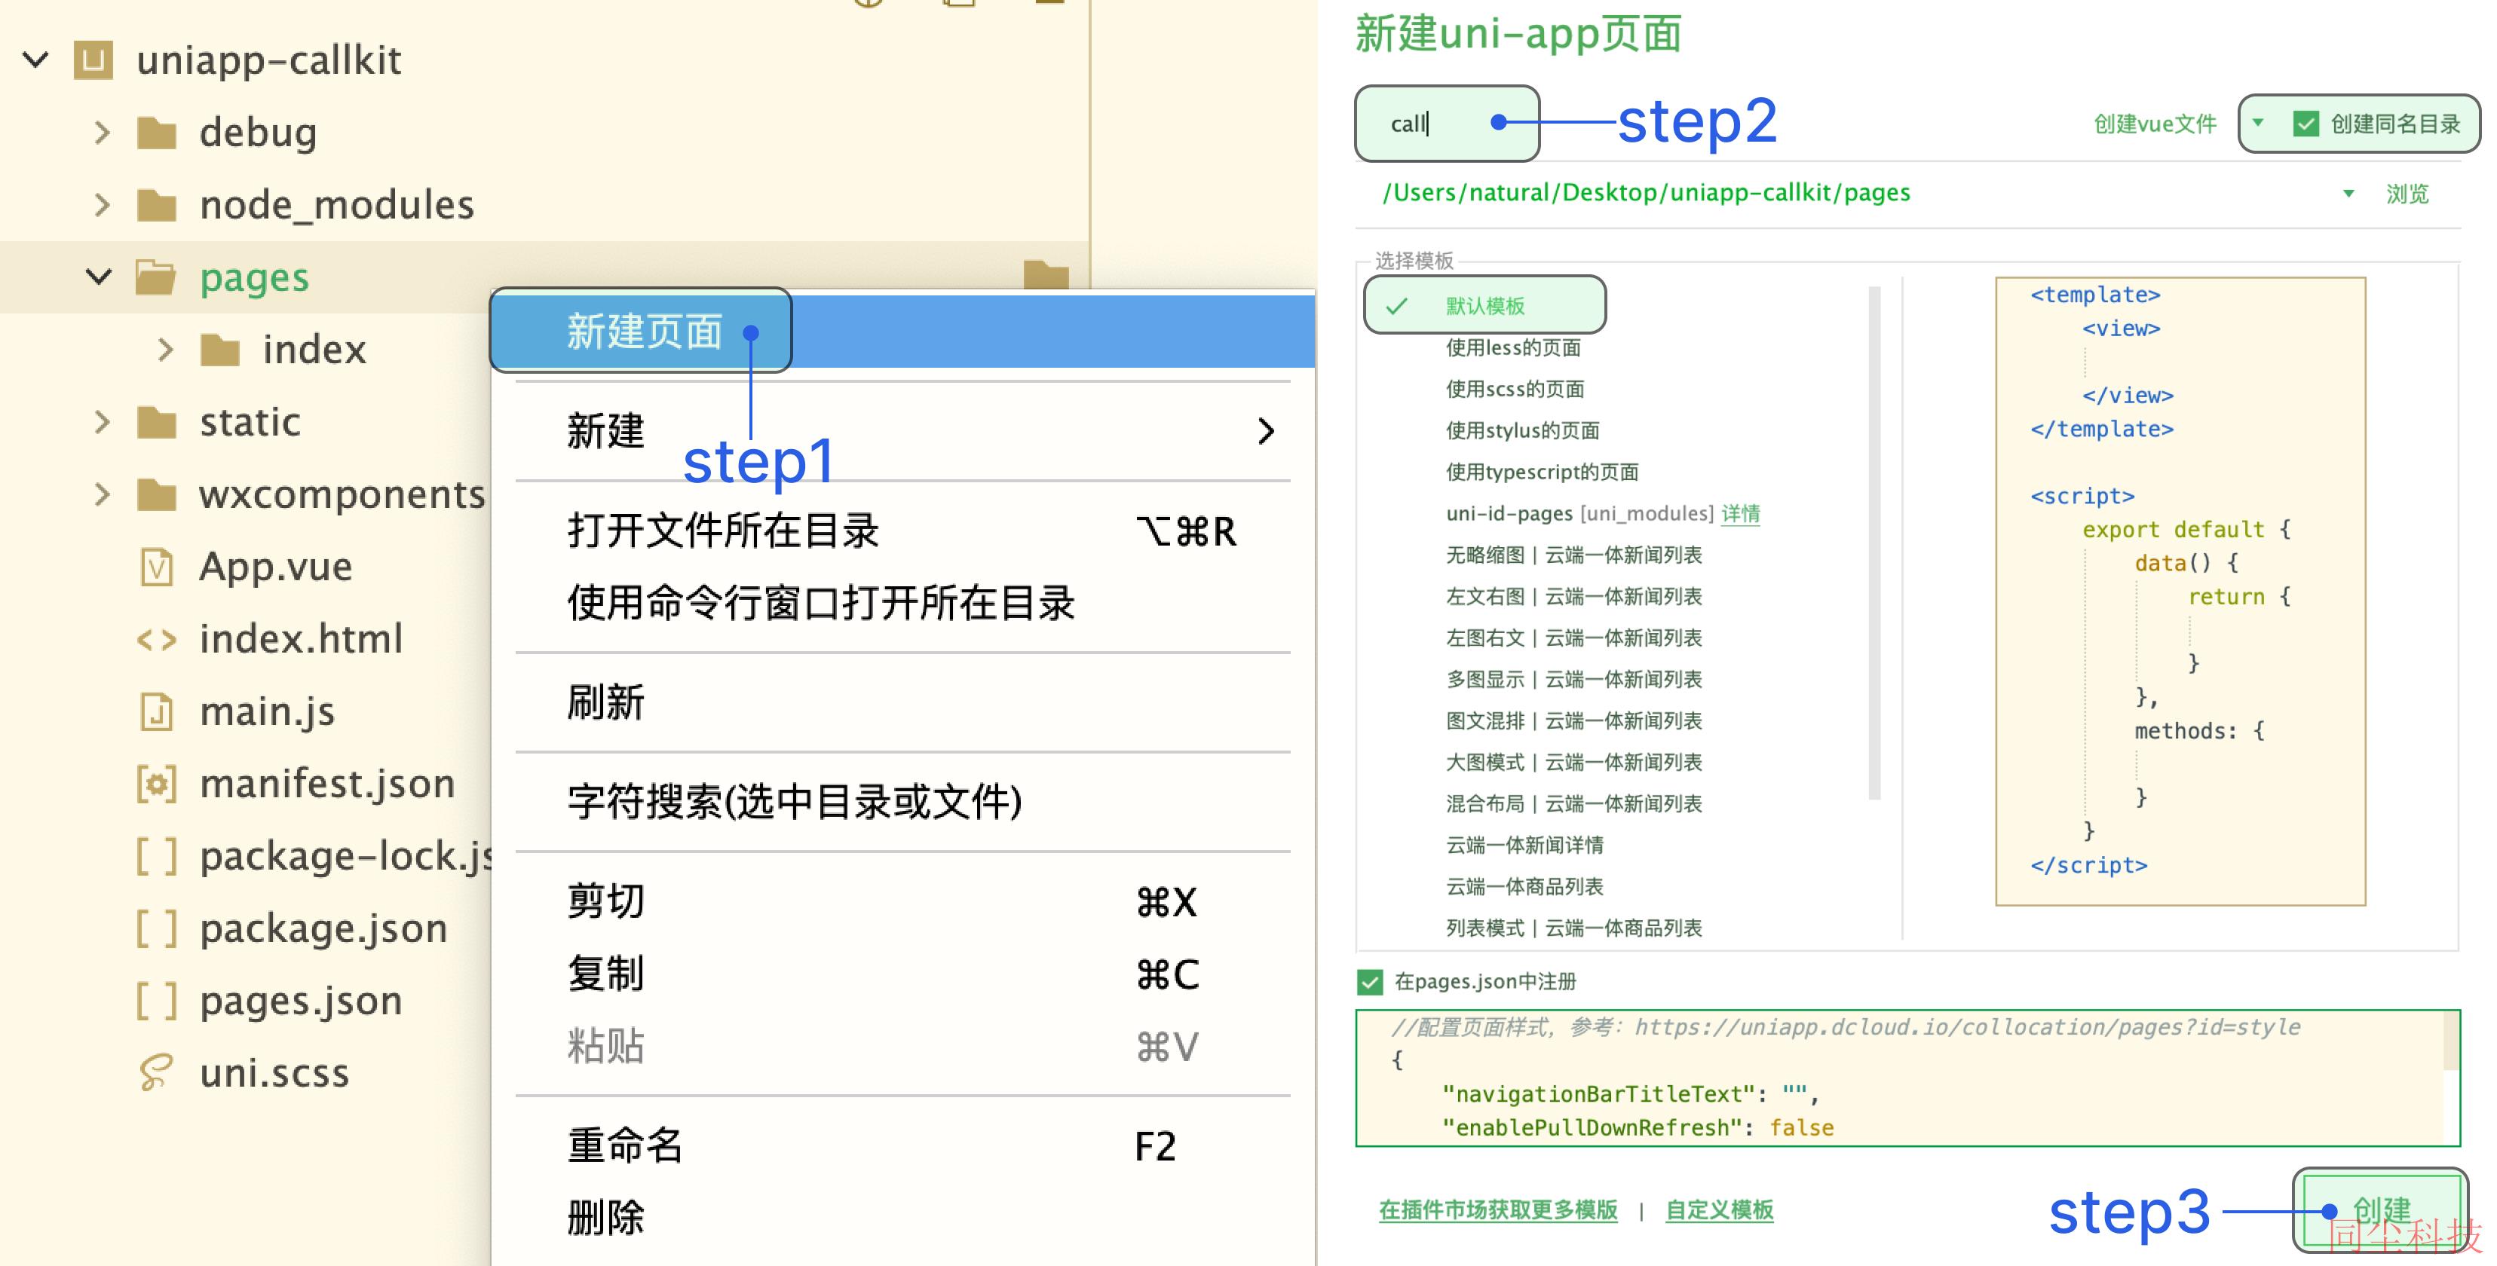Image resolution: width=2497 pixels, height=1266 pixels.
Task: Click the node_modules folder icon
Action: 156,206
